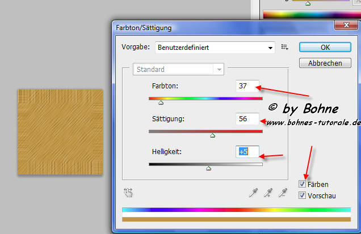Click the Farbton slider handle
This screenshot has height=234, width=361.
[161, 103]
